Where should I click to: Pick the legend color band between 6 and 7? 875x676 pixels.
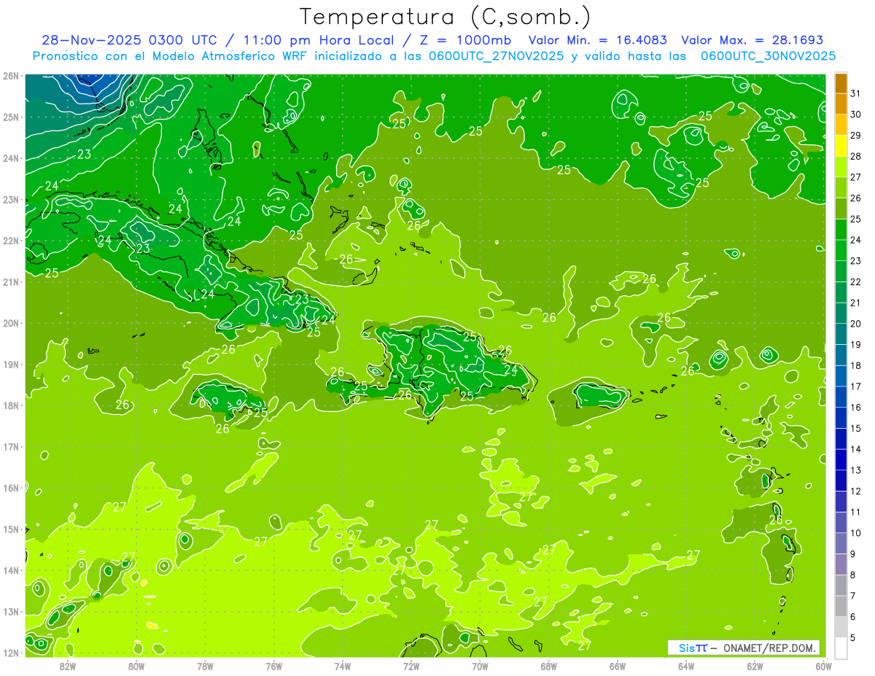[x=841, y=607]
